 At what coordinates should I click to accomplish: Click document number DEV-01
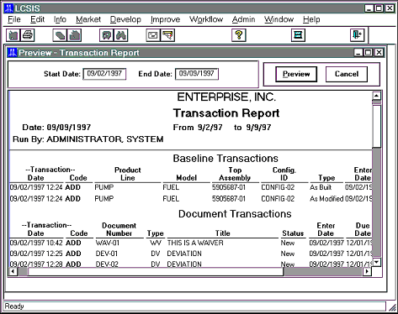(x=107, y=254)
